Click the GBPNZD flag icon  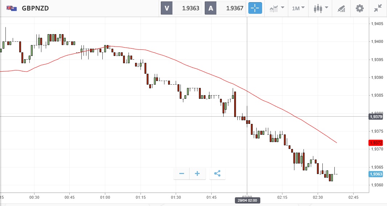pyautogui.click(x=12, y=8)
